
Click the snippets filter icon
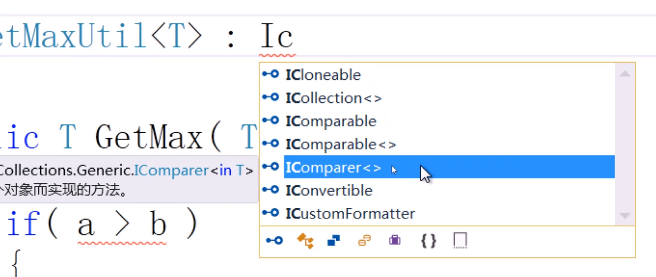pyautogui.click(x=459, y=241)
